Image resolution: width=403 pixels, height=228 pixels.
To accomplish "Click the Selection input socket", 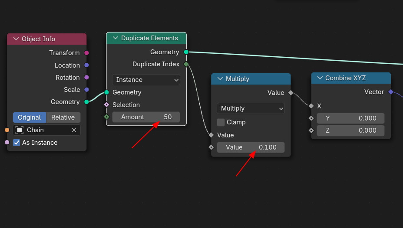I will click(107, 104).
